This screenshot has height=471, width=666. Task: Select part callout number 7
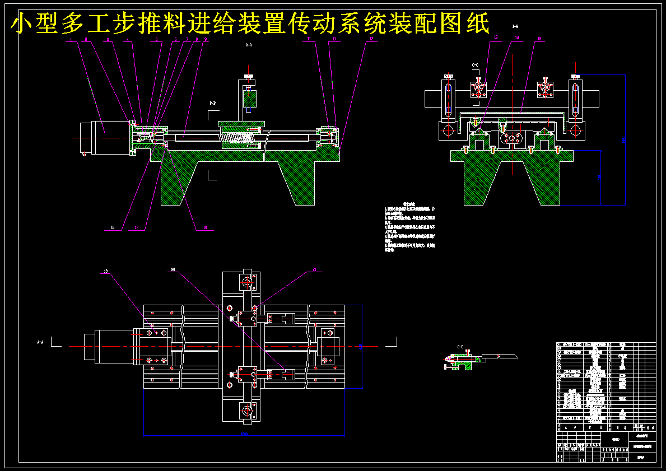click(x=187, y=40)
